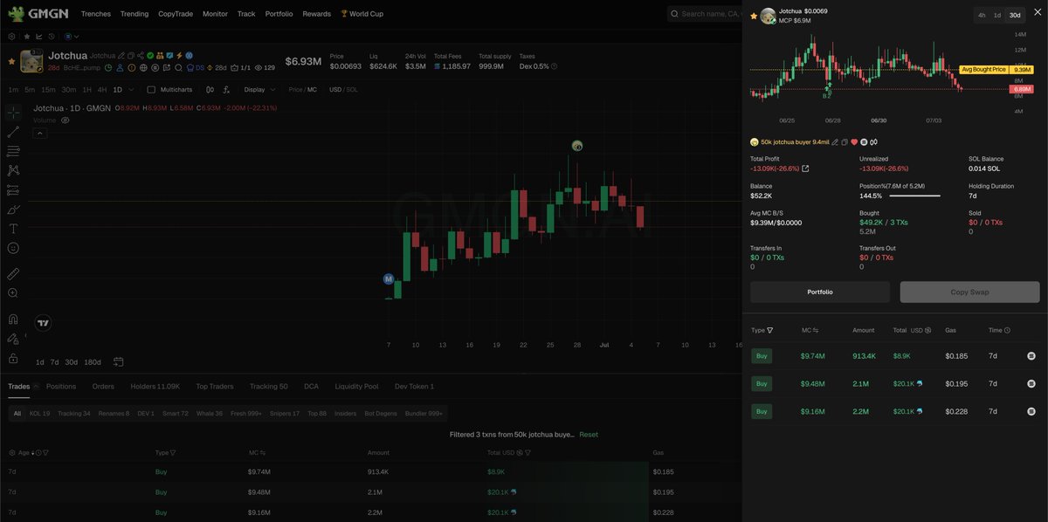Edit the wallet remark pencil icon
This screenshot has height=522, width=1048.
tap(834, 141)
